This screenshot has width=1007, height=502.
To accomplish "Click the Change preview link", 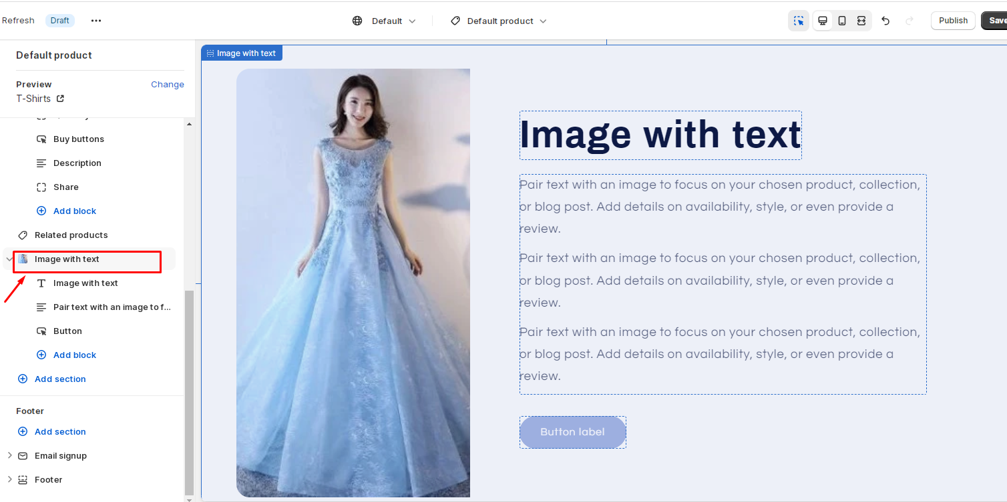I will [168, 85].
